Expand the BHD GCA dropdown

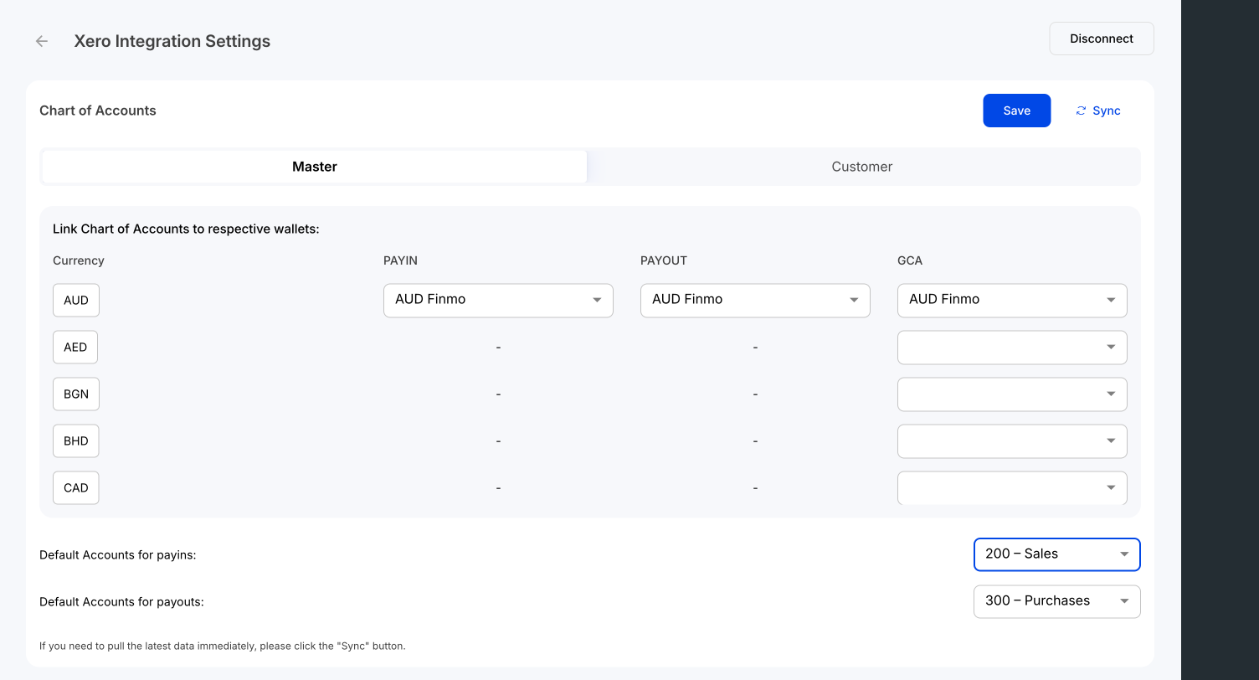tap(1012, 440)
